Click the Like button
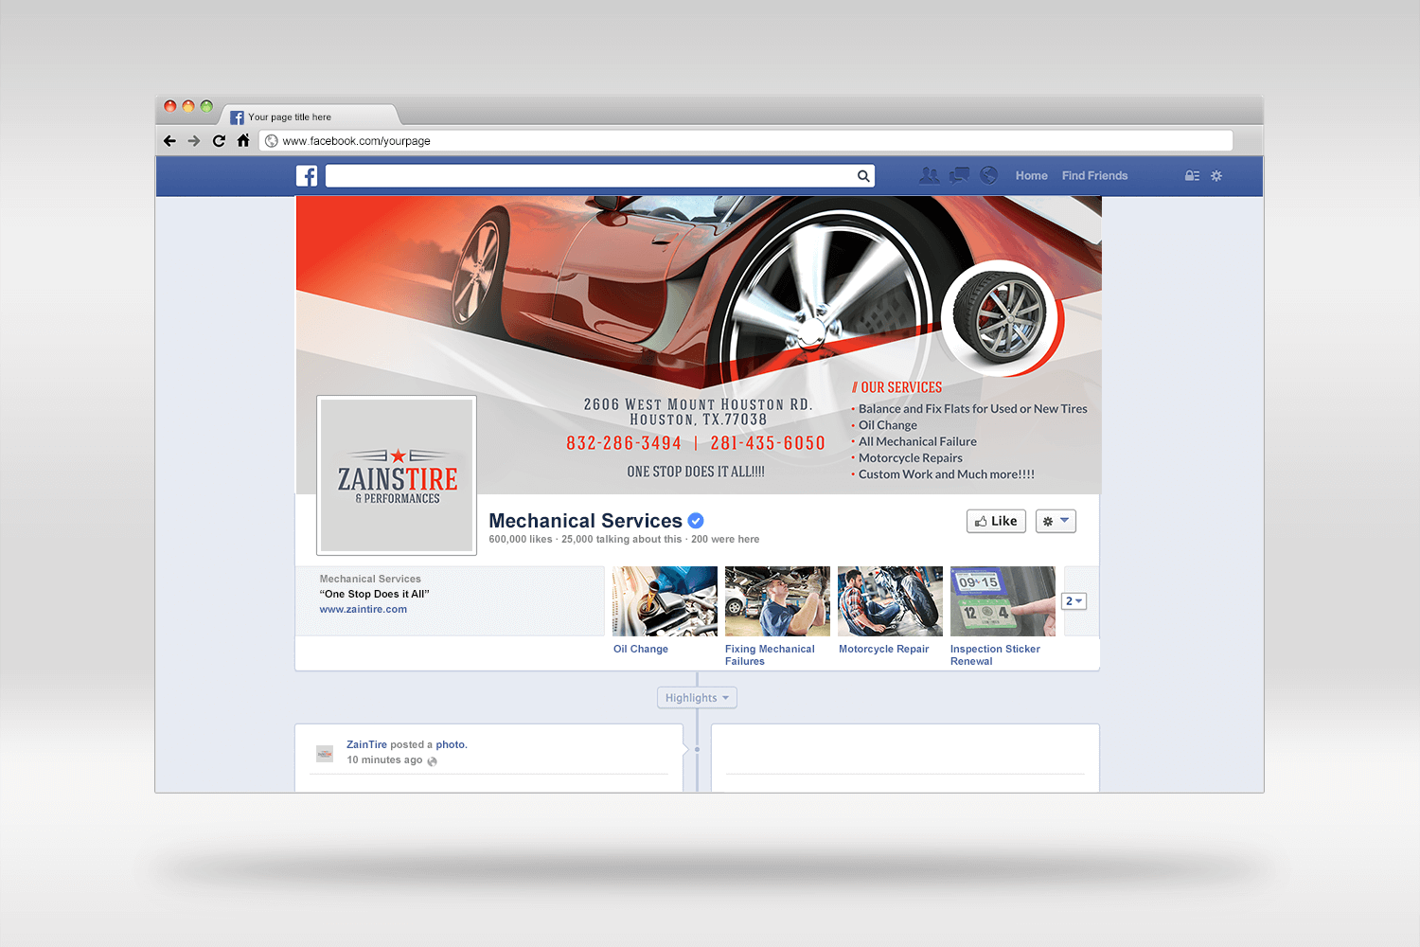 coord(996,521)
